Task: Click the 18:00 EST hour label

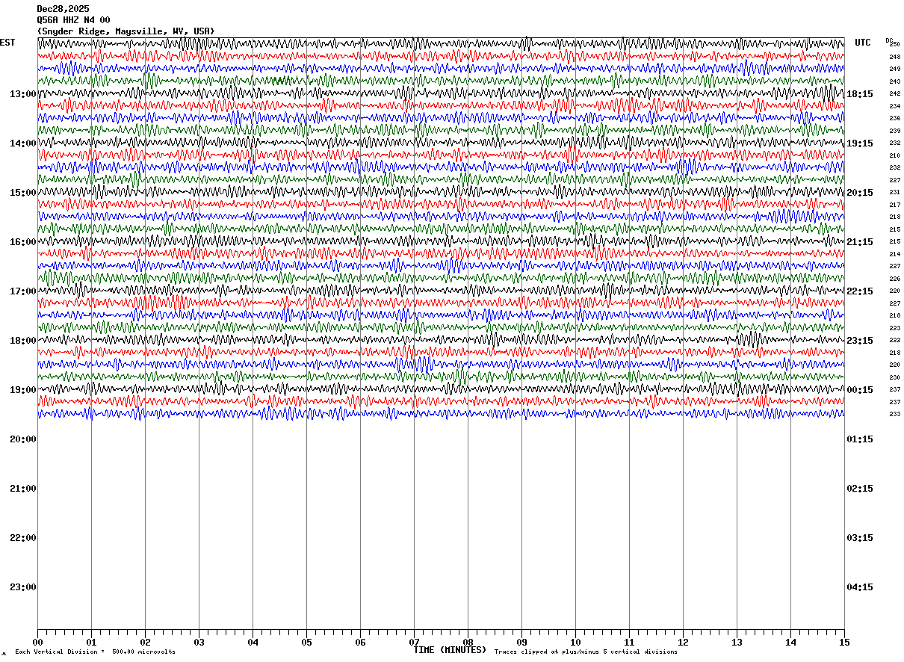Action: [23, 341]
